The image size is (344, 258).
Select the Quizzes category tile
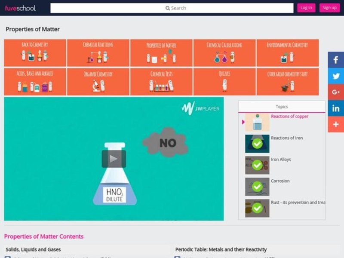tap(224, 81)
